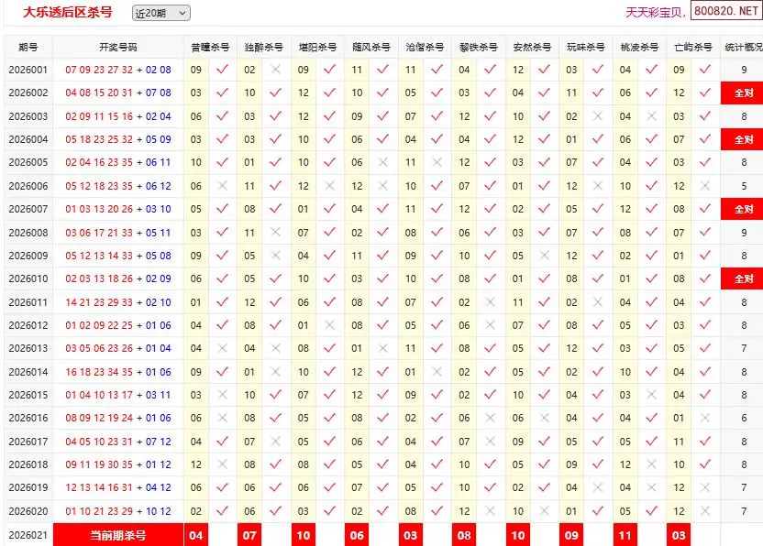The height and width of the screenshot is (546, 763).
Task: Click the X mark in 玩味杀号 for row 2026003
Action: tap(598, 116)
